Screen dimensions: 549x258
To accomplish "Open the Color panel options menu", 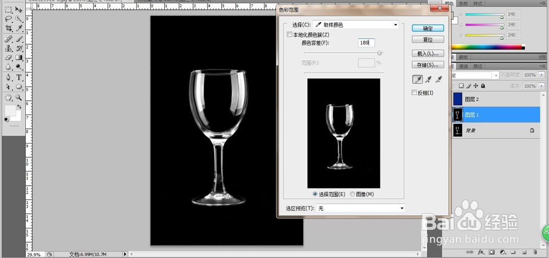I will tap(543, 3).
